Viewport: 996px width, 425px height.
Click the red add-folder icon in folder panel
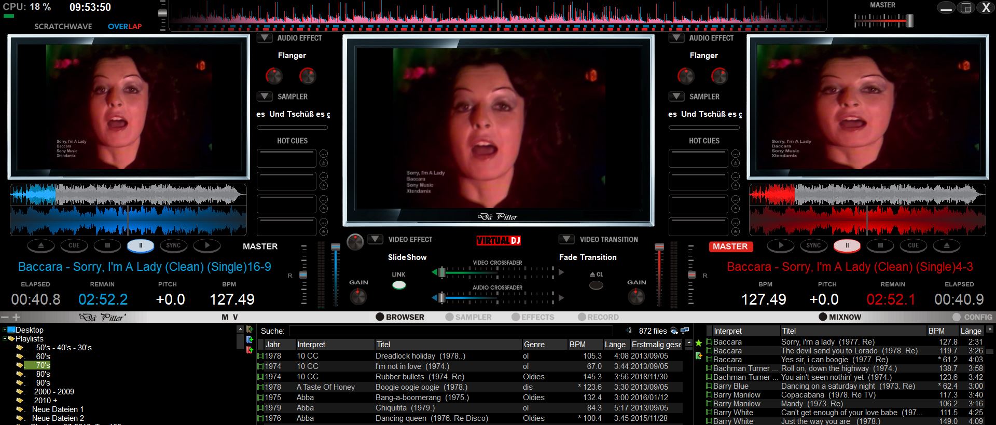250,350
